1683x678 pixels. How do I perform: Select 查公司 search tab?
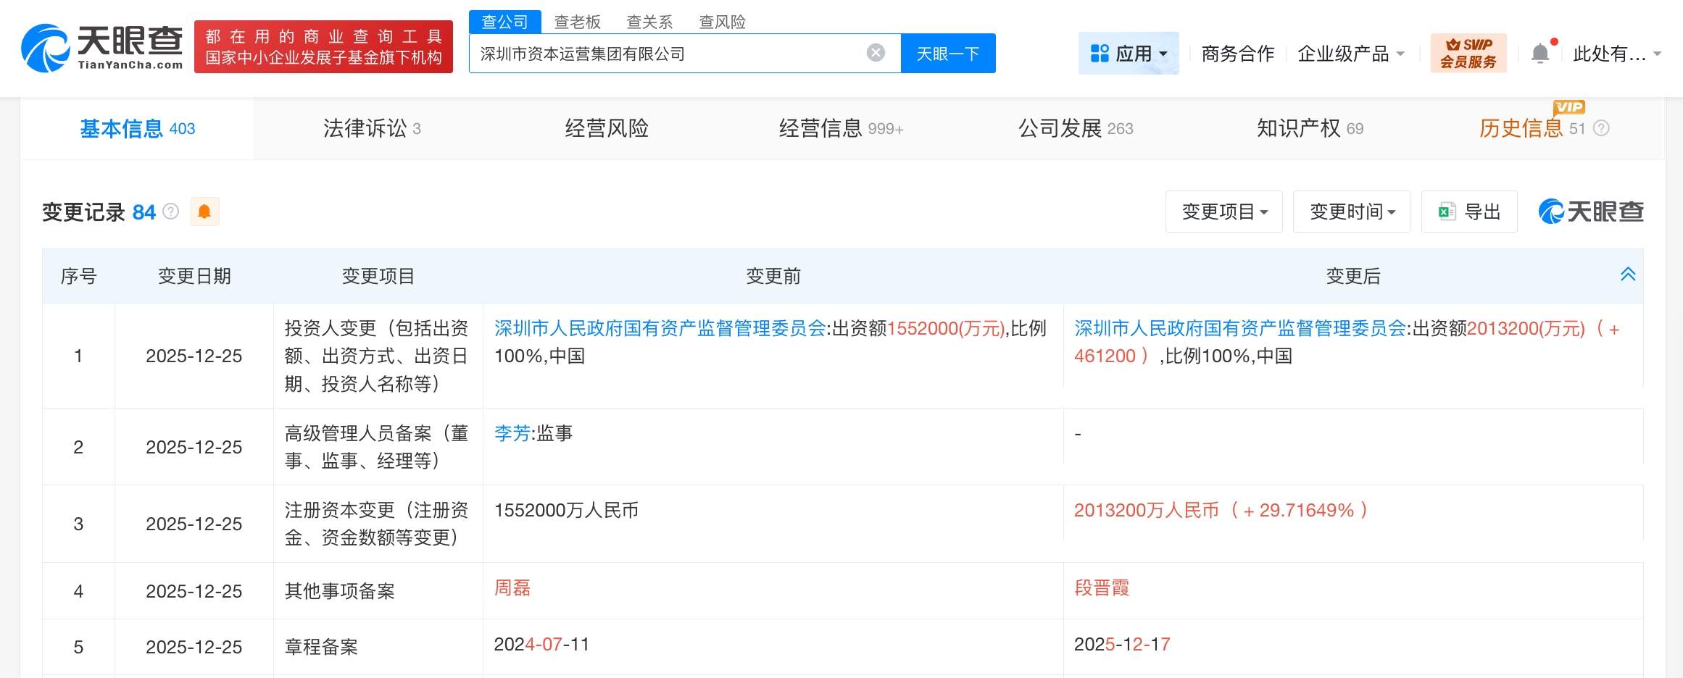(x=504, y=22)
